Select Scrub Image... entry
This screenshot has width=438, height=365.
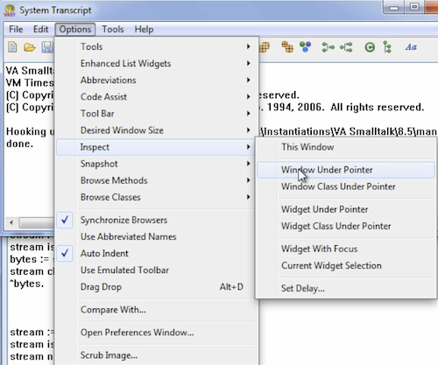pyautogui.click(x=156, y=355)
